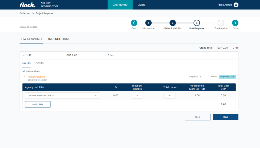Image resolution: width=260 pixels, height=148 pixels.
Task: Go to step 2 Rates & Mark Up circle
Action: (x=172, y=23)
